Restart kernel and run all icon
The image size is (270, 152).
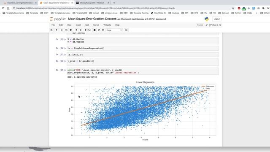[103, 30]
